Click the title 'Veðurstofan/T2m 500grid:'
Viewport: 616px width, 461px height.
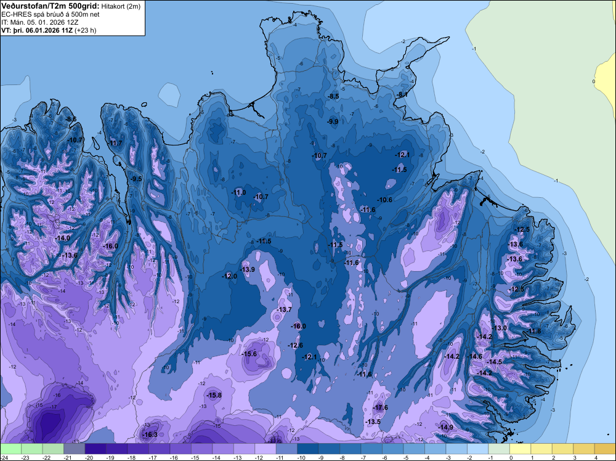51,6
